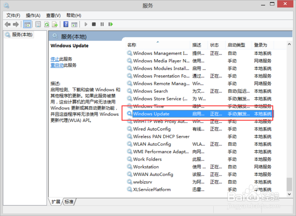This screenshot has height=216, width=296.
Task: Click the services icon in the title bar
Action: (x=7, y=6)
